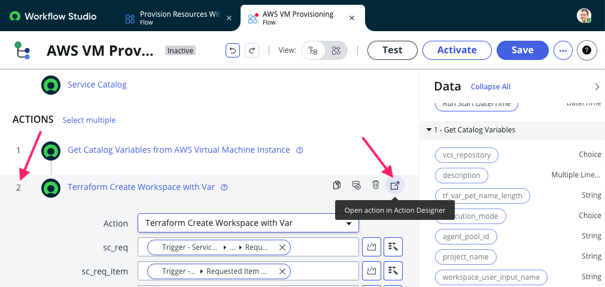Select the agent_pool_id data pill
The height and width of the screenshot is (287, 605).
tap(466, 237)
